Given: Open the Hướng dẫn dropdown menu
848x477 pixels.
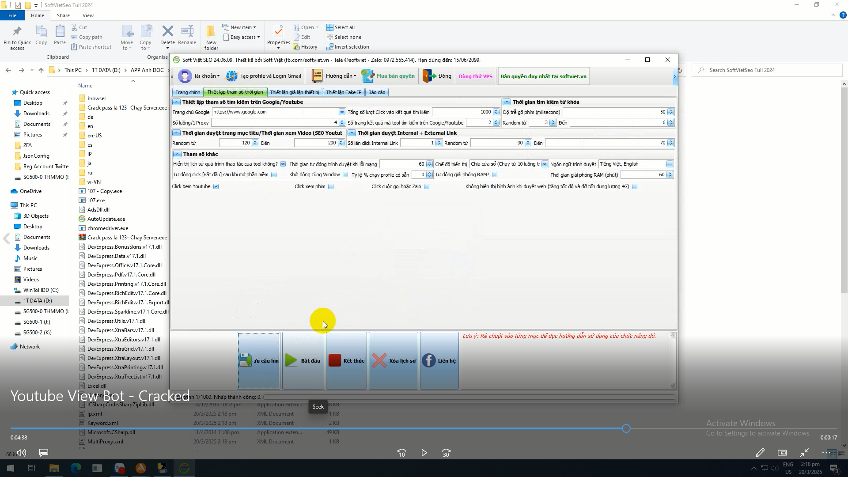Looking at the screenshot, I should [340, 76].
